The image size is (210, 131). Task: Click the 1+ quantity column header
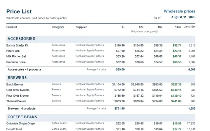(123, 27)
